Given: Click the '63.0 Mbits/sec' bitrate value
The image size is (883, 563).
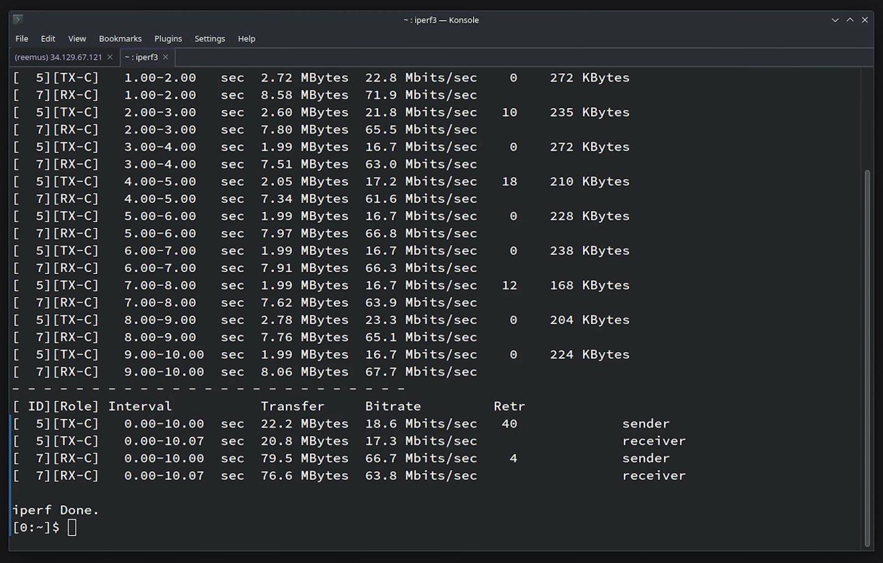Looking at the screenshot, I should pyautogui.click(x=421, y=164).
